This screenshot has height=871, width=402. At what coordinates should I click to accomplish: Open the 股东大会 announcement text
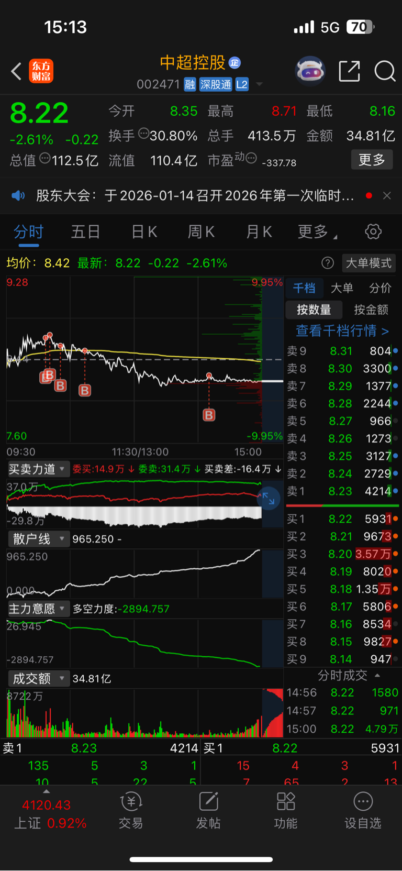click(x=195, y=196)
